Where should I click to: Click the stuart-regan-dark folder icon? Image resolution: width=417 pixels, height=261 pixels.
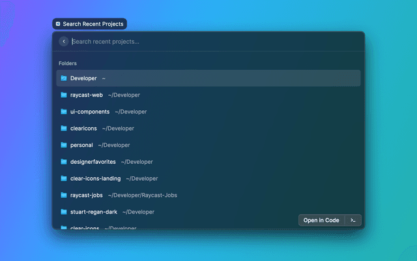pos(64,212)
